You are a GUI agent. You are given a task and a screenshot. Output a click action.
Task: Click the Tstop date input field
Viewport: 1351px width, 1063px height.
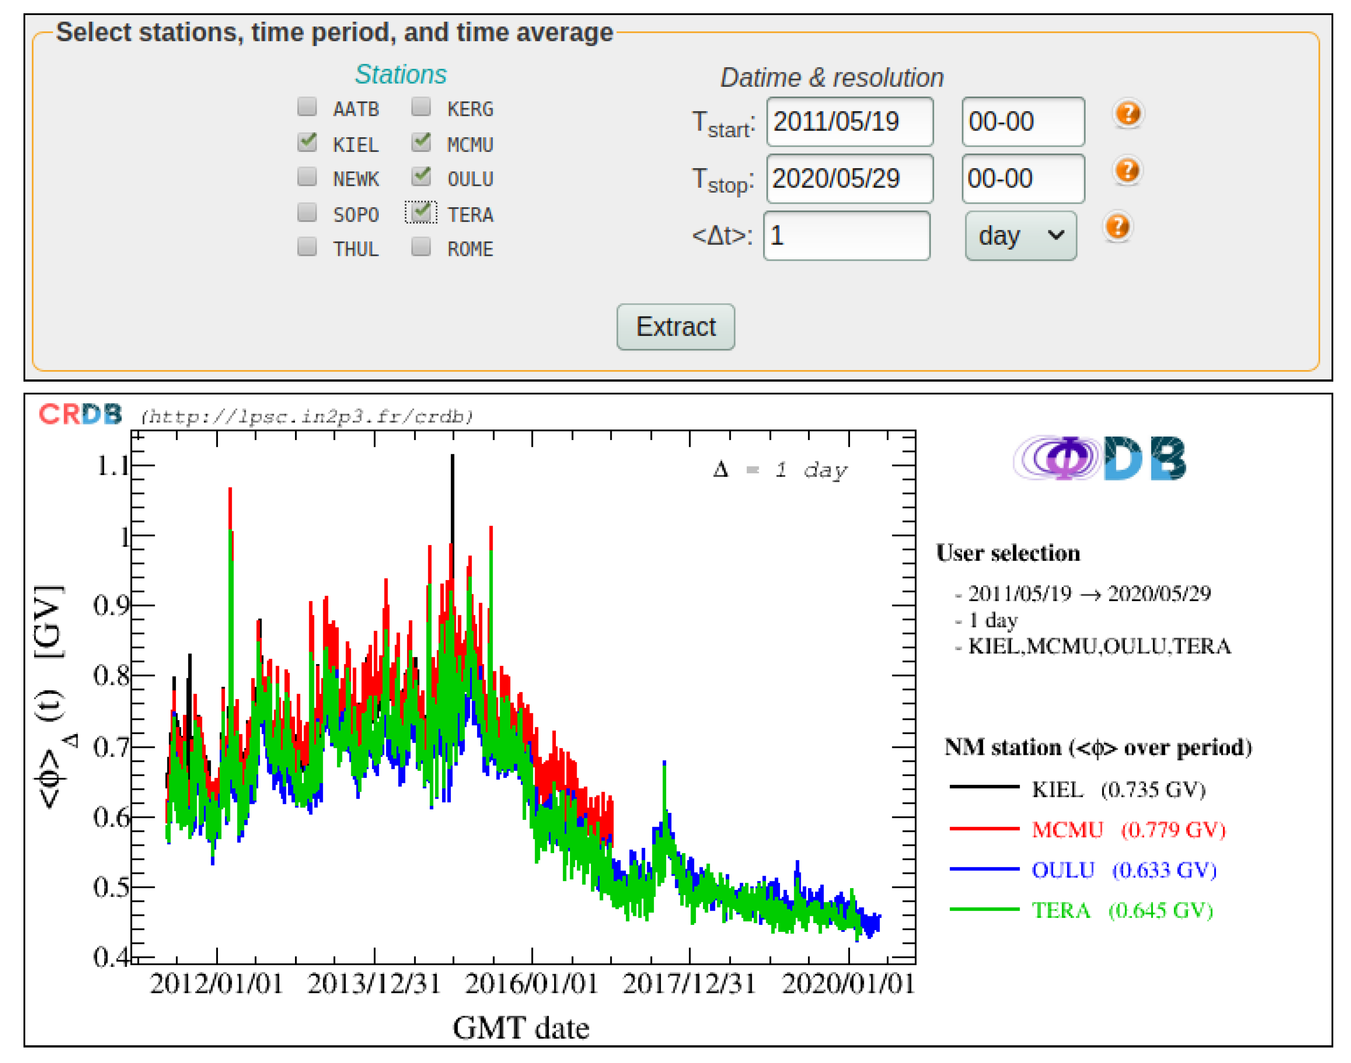pos(849,179)
